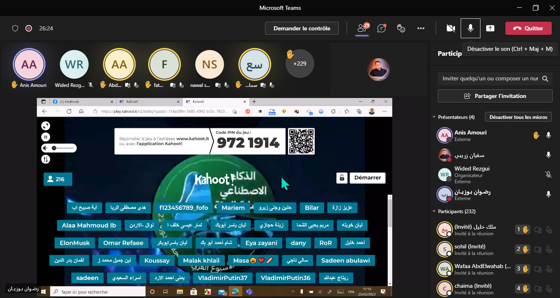Image resolution: width=560 pixels, height=298 pixels.
Task: Open the meeting chat icon
Action: (x=382, y=28)
